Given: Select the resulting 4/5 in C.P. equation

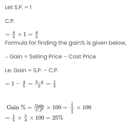Looking at the screenshot, I should tap(37, 35).
